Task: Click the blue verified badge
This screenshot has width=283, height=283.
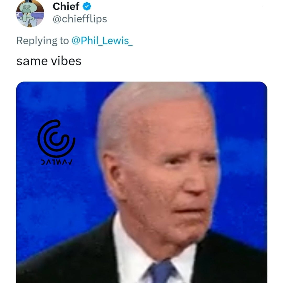Action: click(x=87, y=7)
